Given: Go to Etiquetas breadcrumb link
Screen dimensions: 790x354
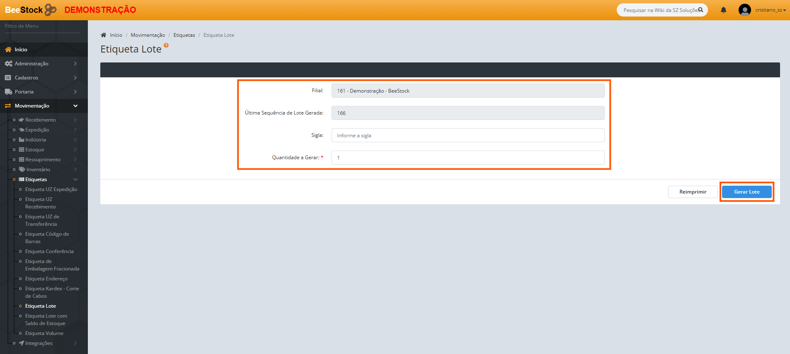Looking at the screenshot, I should coord(184,35).
